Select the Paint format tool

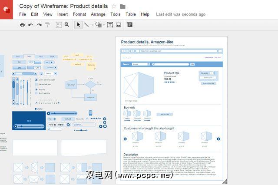click(47, 25)
